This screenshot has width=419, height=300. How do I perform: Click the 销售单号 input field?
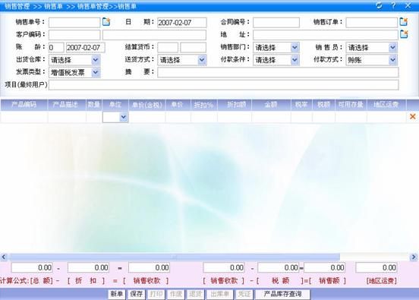click(74, 23)
